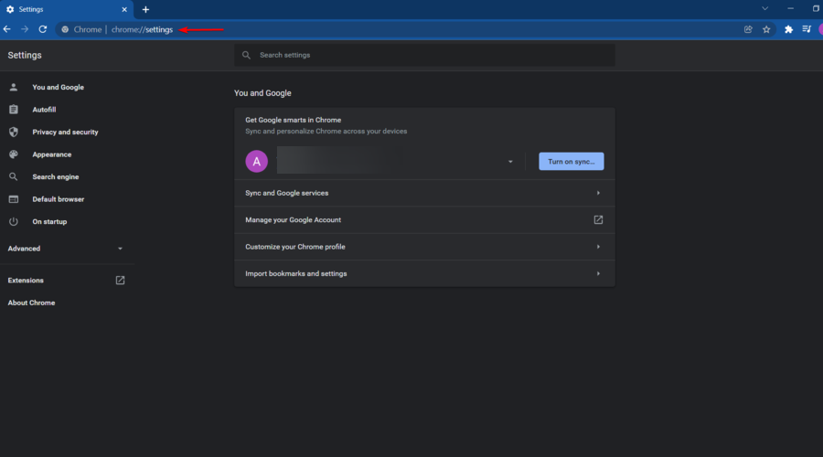Open the media controls icon

pyautogui.click(x=807, y=29)
